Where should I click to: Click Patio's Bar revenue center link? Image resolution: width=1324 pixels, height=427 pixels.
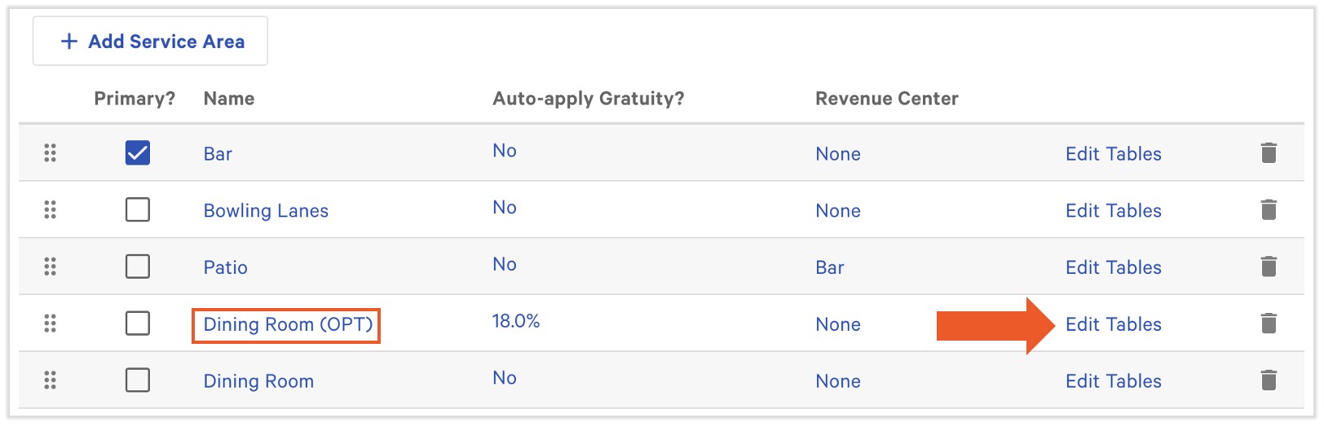click(829, 268)
